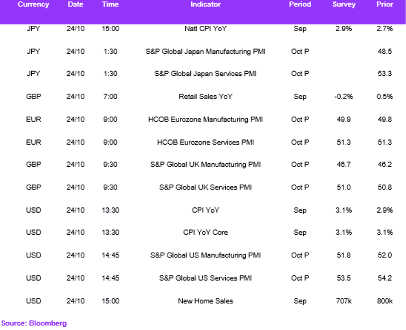The width and height of the screenshot is (406, 330).
Task: Select the CPI YoY Core indicator
Action: click(206, 232)
